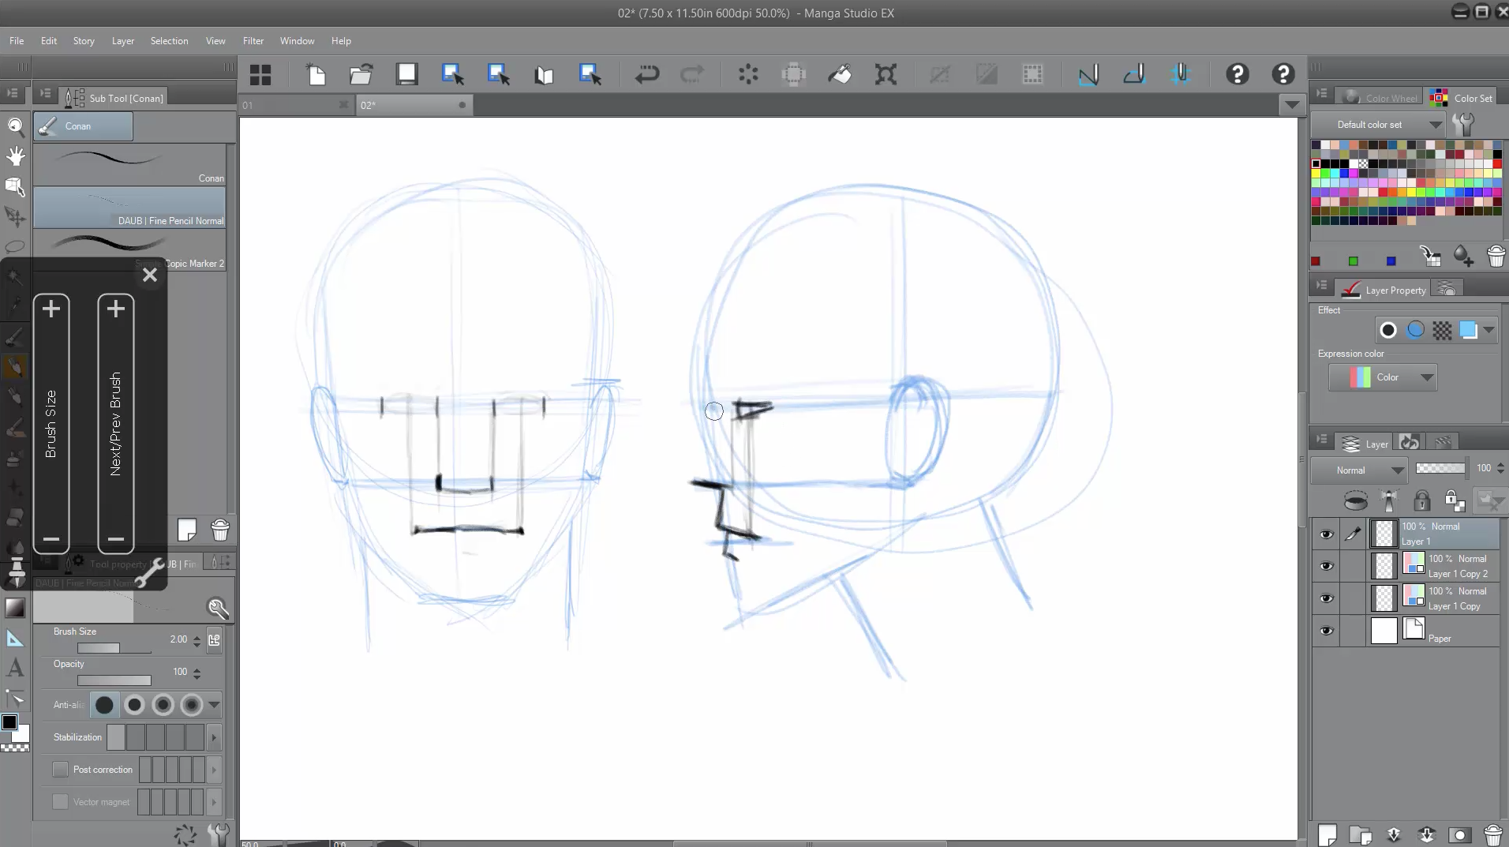Open the Expression color dropdown

pyautogui.click(x=1383, y=377)
